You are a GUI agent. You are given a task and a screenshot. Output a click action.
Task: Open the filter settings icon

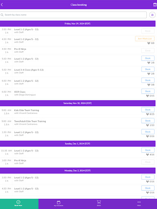153,15
